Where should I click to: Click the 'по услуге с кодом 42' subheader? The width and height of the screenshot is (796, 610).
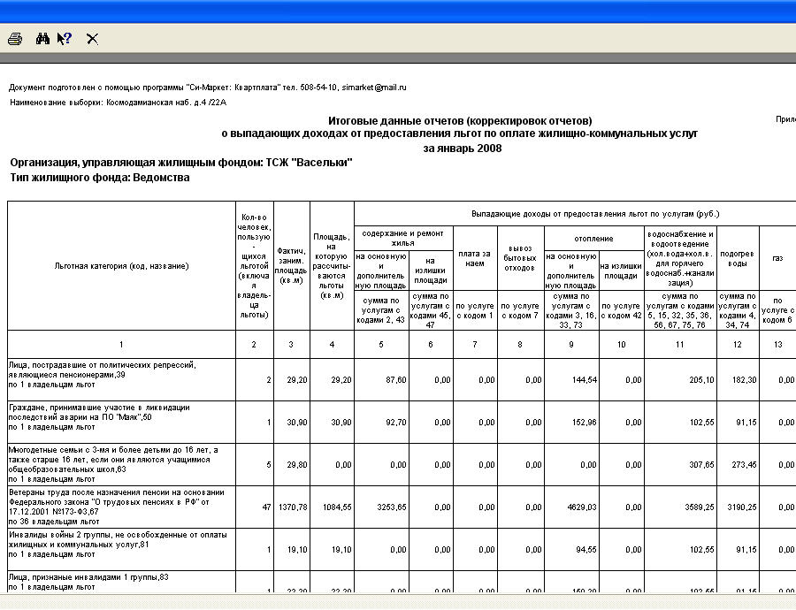pyautogui.click(x=622, y=310)
